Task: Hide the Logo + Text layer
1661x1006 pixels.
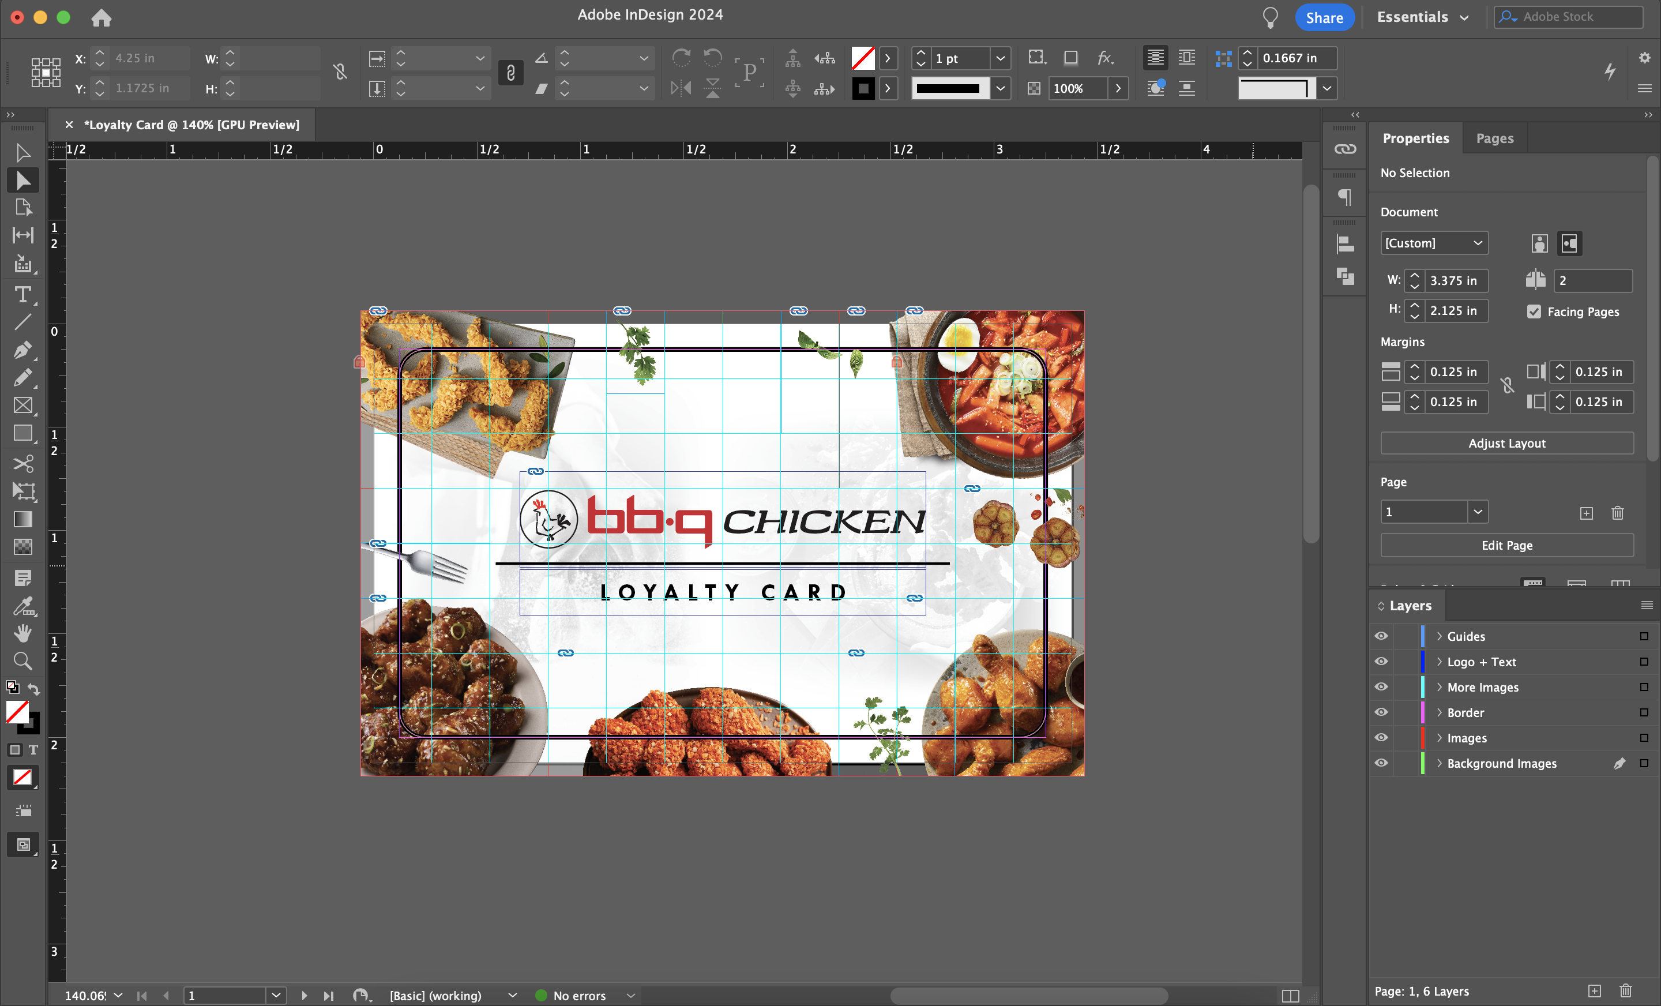Action: [1381, 662]
